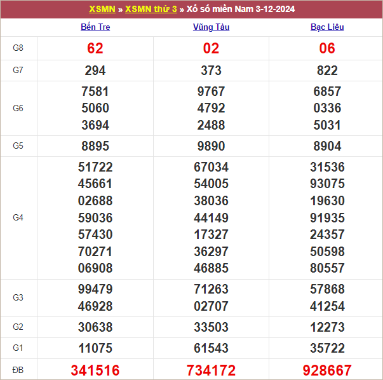Viewport: 383px width, 380px height.
Task: Click G4 number 80557
Action: tap(327, 268)
